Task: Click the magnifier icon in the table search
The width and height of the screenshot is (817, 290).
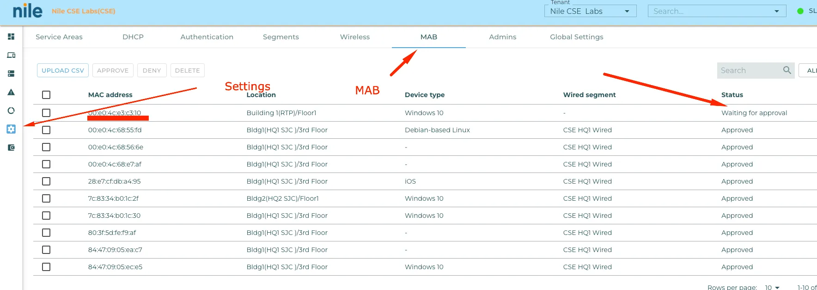Action: 787,70
